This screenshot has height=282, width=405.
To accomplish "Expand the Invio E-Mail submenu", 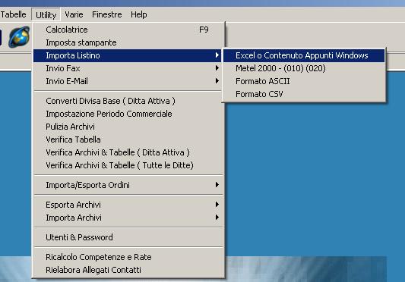I will click(x=128, y=81).
